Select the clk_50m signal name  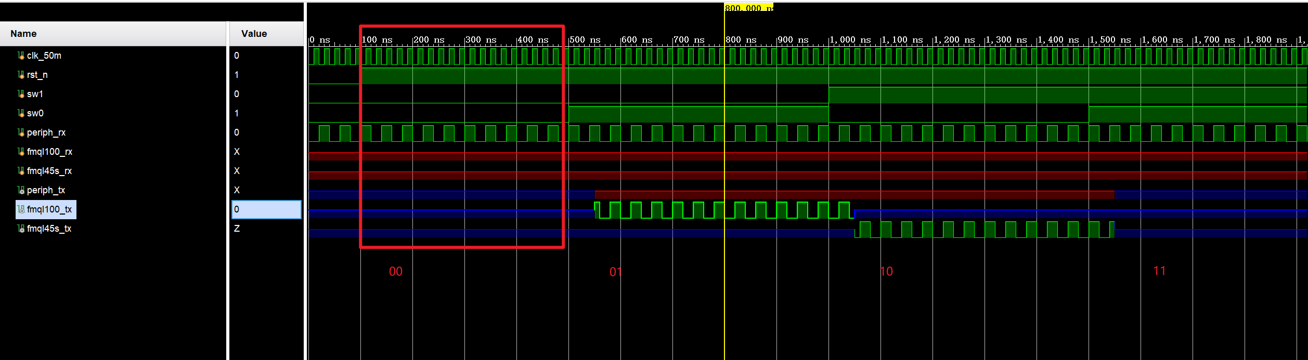(44, 56)
